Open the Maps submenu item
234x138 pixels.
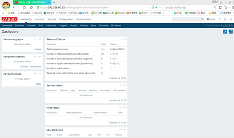pyautogui.click(x=93, y=25)
